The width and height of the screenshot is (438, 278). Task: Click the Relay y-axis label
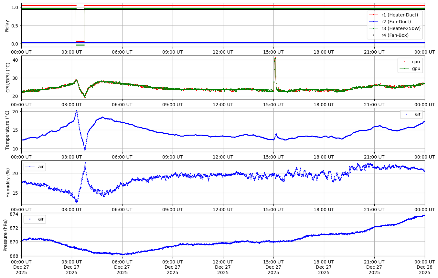pos(7,25)
